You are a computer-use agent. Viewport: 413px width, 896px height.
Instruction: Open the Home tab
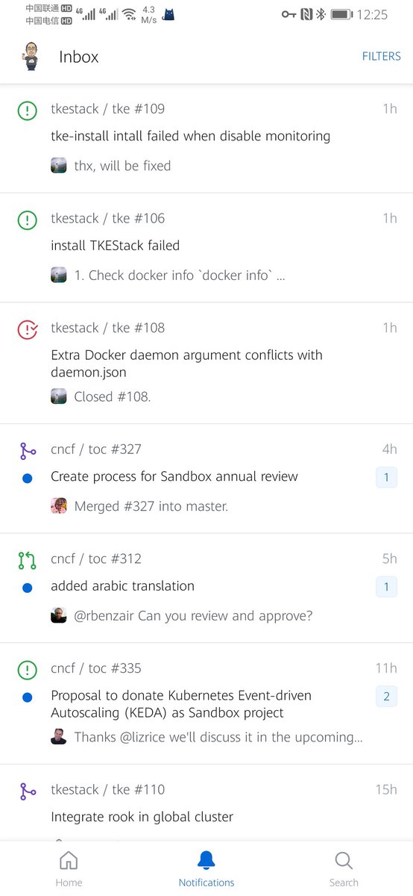(69, 869)
